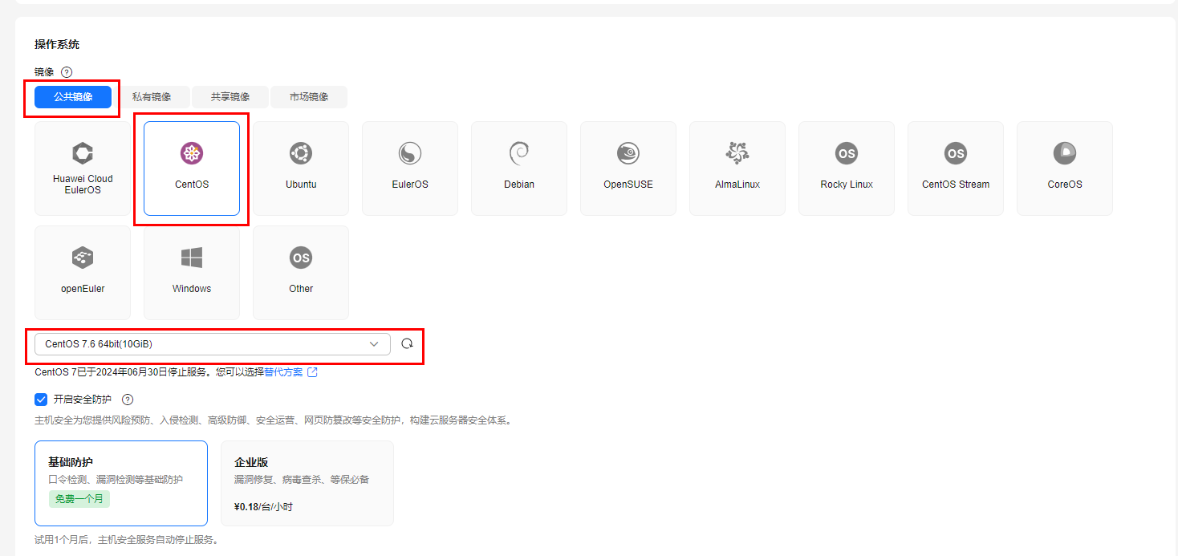Open help tooltip next to 镜像 label
Image resolution: width=1178 pixels, height=556 pixels.
[x=67, y=72]
